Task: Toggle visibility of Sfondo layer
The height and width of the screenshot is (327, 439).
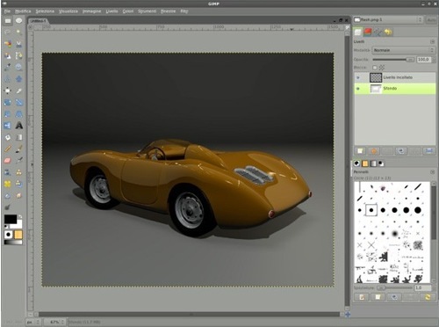Action: click(358, 89)
